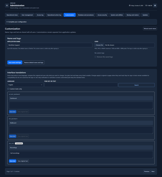Select the Customization tab
This screenshot has height=177, width=162.
70,15
